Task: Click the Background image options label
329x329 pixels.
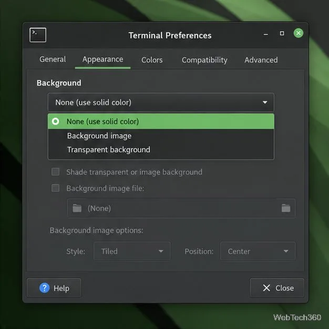Action: click(96, 230)
